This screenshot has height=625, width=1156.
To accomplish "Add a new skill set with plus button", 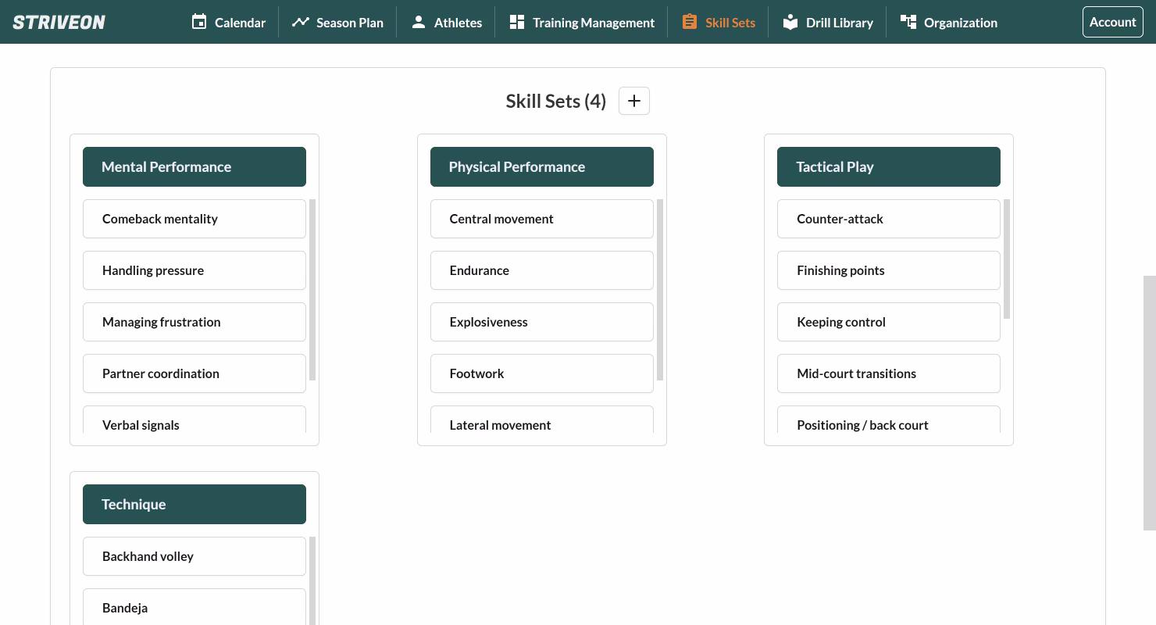I will click(633, 101).
